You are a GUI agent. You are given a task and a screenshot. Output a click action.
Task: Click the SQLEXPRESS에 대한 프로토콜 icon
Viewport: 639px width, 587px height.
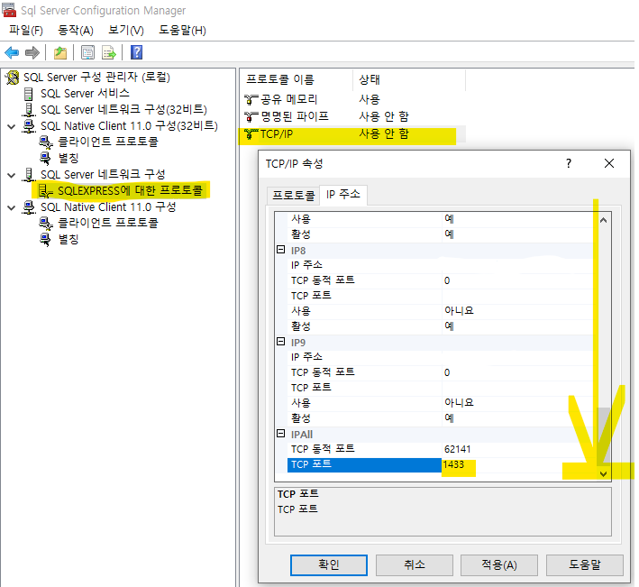[x=45, y=191]
